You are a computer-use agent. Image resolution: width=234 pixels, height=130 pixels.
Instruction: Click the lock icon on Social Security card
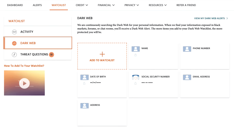coord(135,83)
